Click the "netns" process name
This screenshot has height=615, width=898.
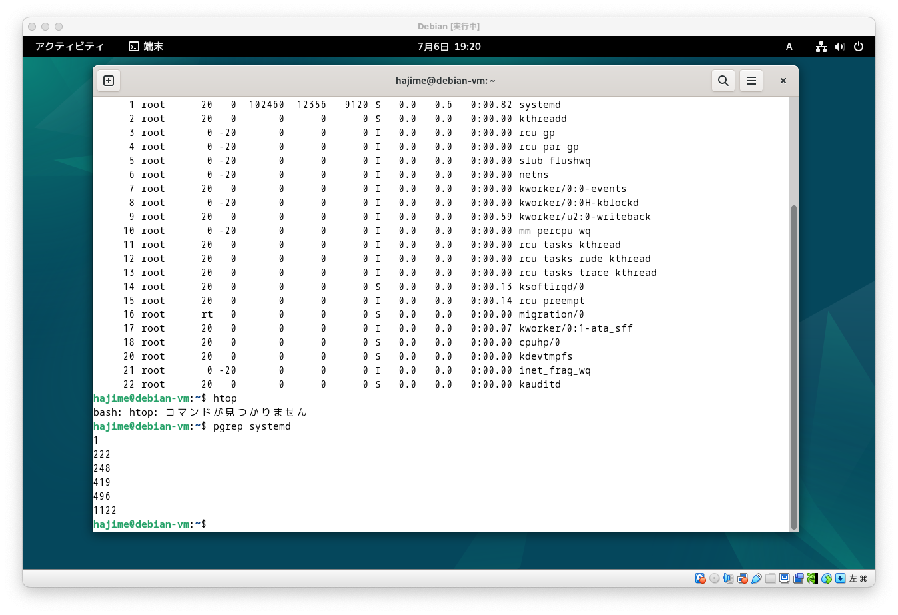(x=534, y=175)
